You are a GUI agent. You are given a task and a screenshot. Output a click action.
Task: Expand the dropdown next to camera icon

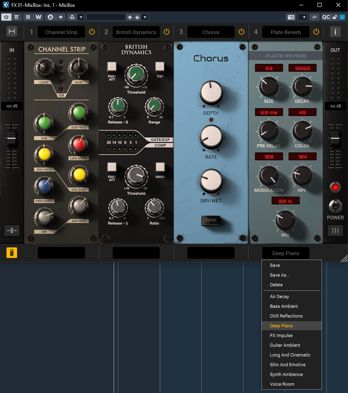point(302,17)
